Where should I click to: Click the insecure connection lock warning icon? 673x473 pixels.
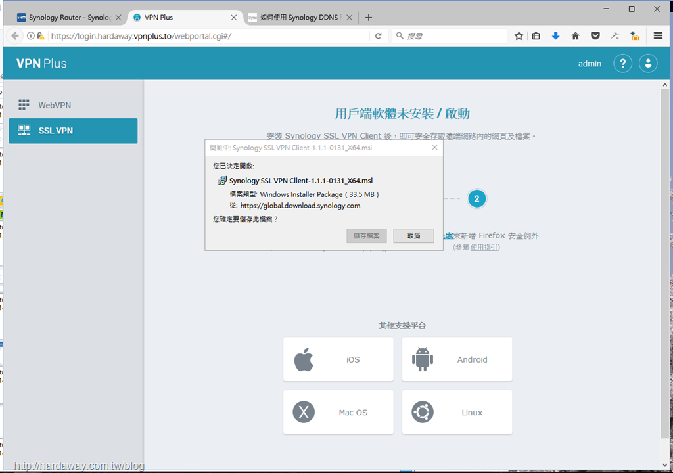click(41, 36)
